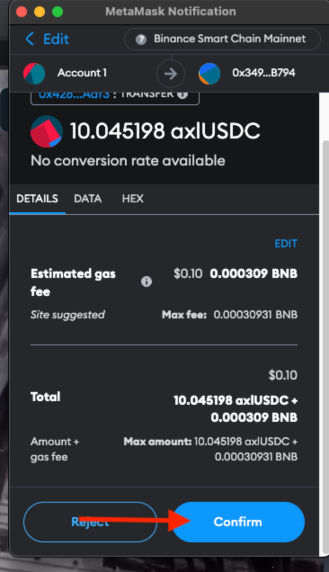Image resolution: width=329 pixels, height=572 pixels.
Task: Show the Estimated gas fee info tooltip
Action: pyautogui.click(x=146, y=282)
